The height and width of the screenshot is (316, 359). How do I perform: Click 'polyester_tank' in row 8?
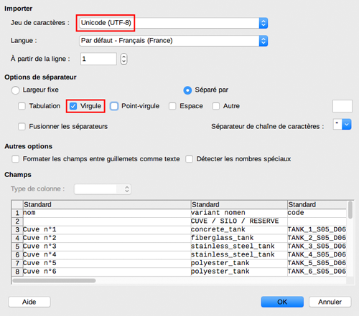click(x=239, y=272)
